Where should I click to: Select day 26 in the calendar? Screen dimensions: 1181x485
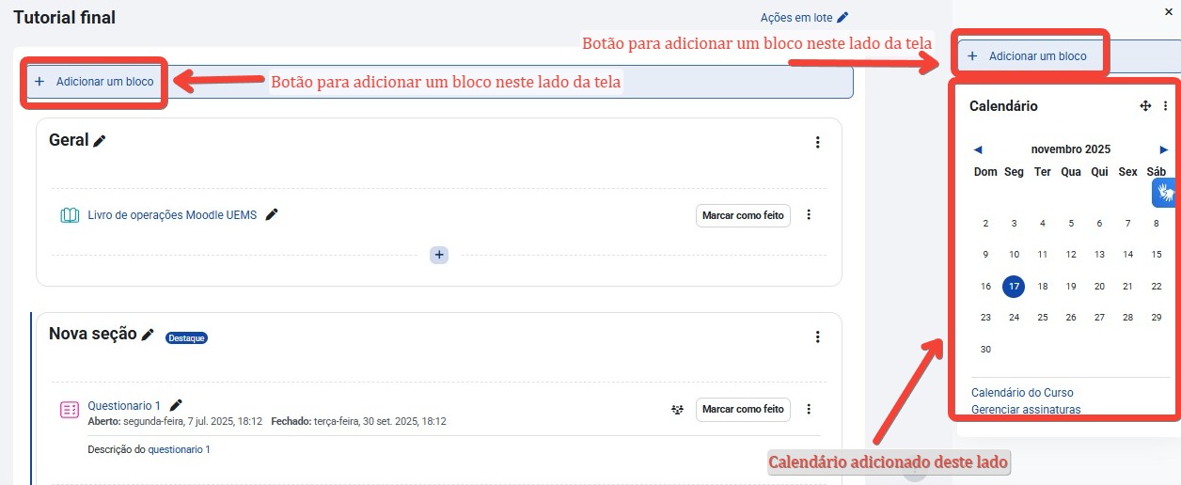pyautogui.click(x=1071, y=318)
